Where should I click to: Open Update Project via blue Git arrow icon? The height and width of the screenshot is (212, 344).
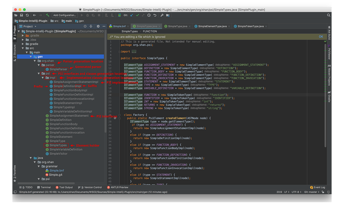(132, 15)
